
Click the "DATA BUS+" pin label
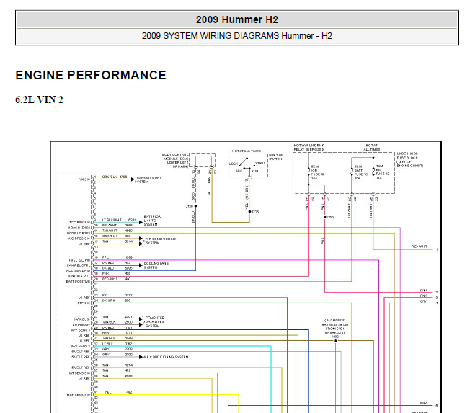(x=81, y=325)
